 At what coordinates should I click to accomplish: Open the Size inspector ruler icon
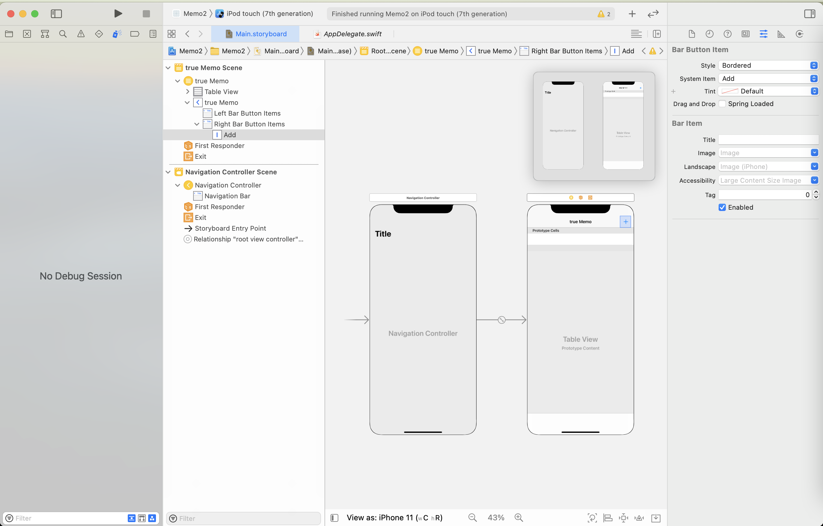pyautogui.click(x=781, y=34)
